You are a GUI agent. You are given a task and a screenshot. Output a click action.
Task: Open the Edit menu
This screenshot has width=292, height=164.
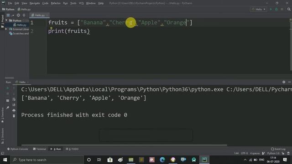pos(17,3)
